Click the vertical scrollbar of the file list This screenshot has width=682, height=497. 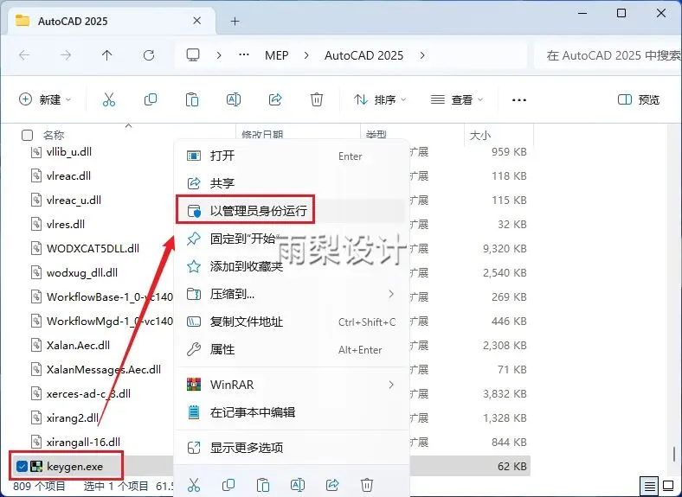tap(673, 455)
